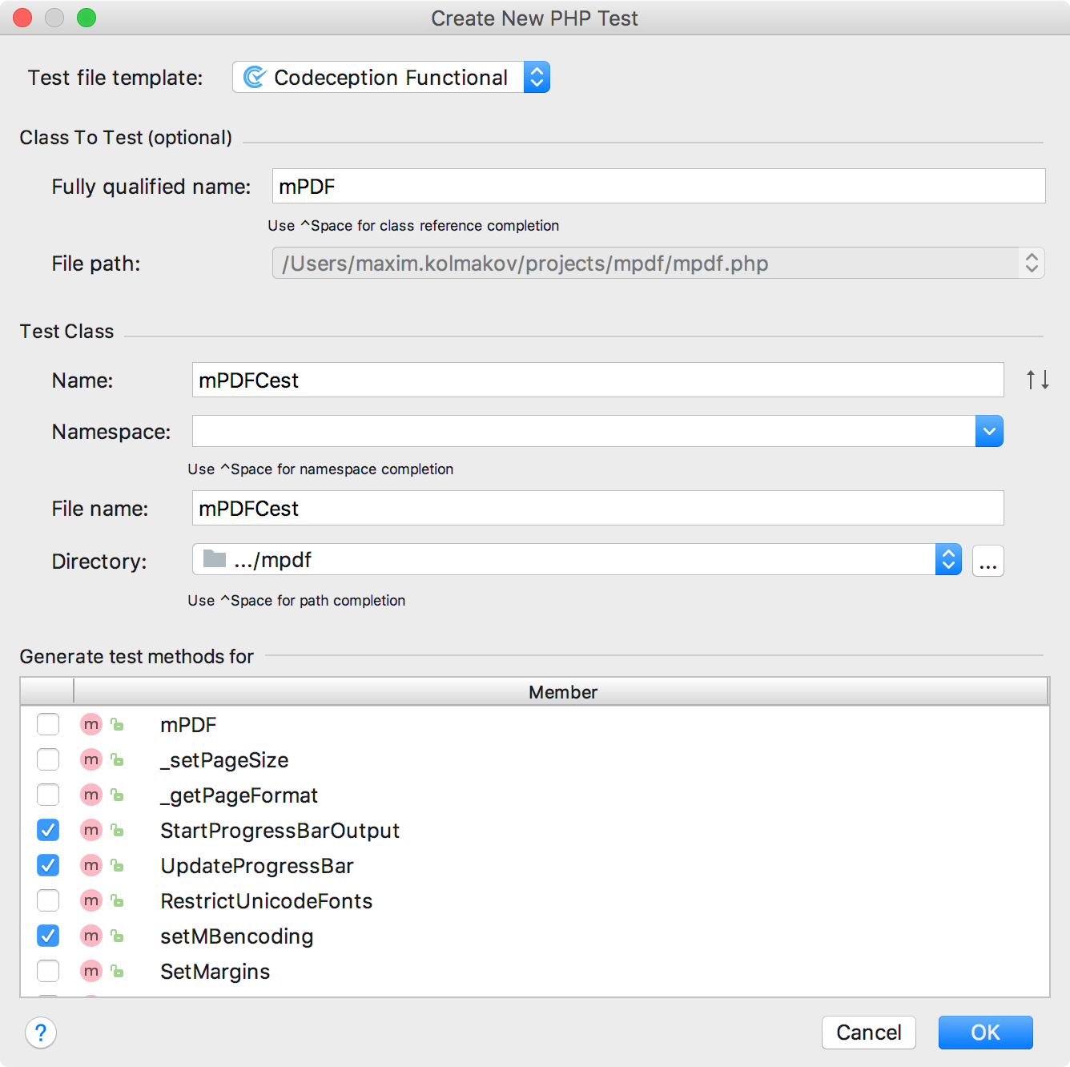Image resolution: width=1070 pixels, height=1067 pixels.
Task: Check the mPDF member checkbox
Action: tap(48, 724)
